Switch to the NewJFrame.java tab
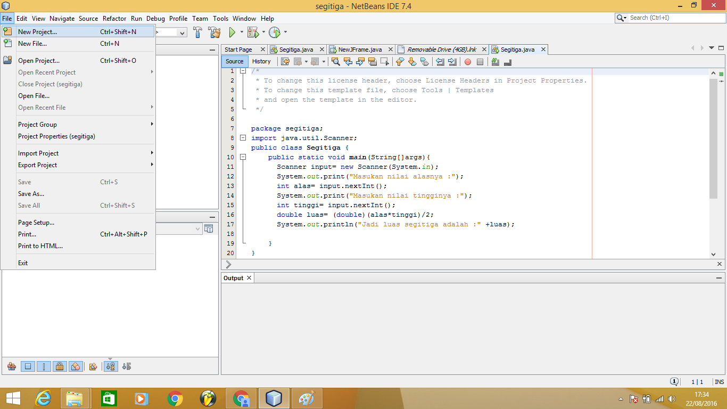Viewport: 727px width, 409px height. tap(361, 50)
